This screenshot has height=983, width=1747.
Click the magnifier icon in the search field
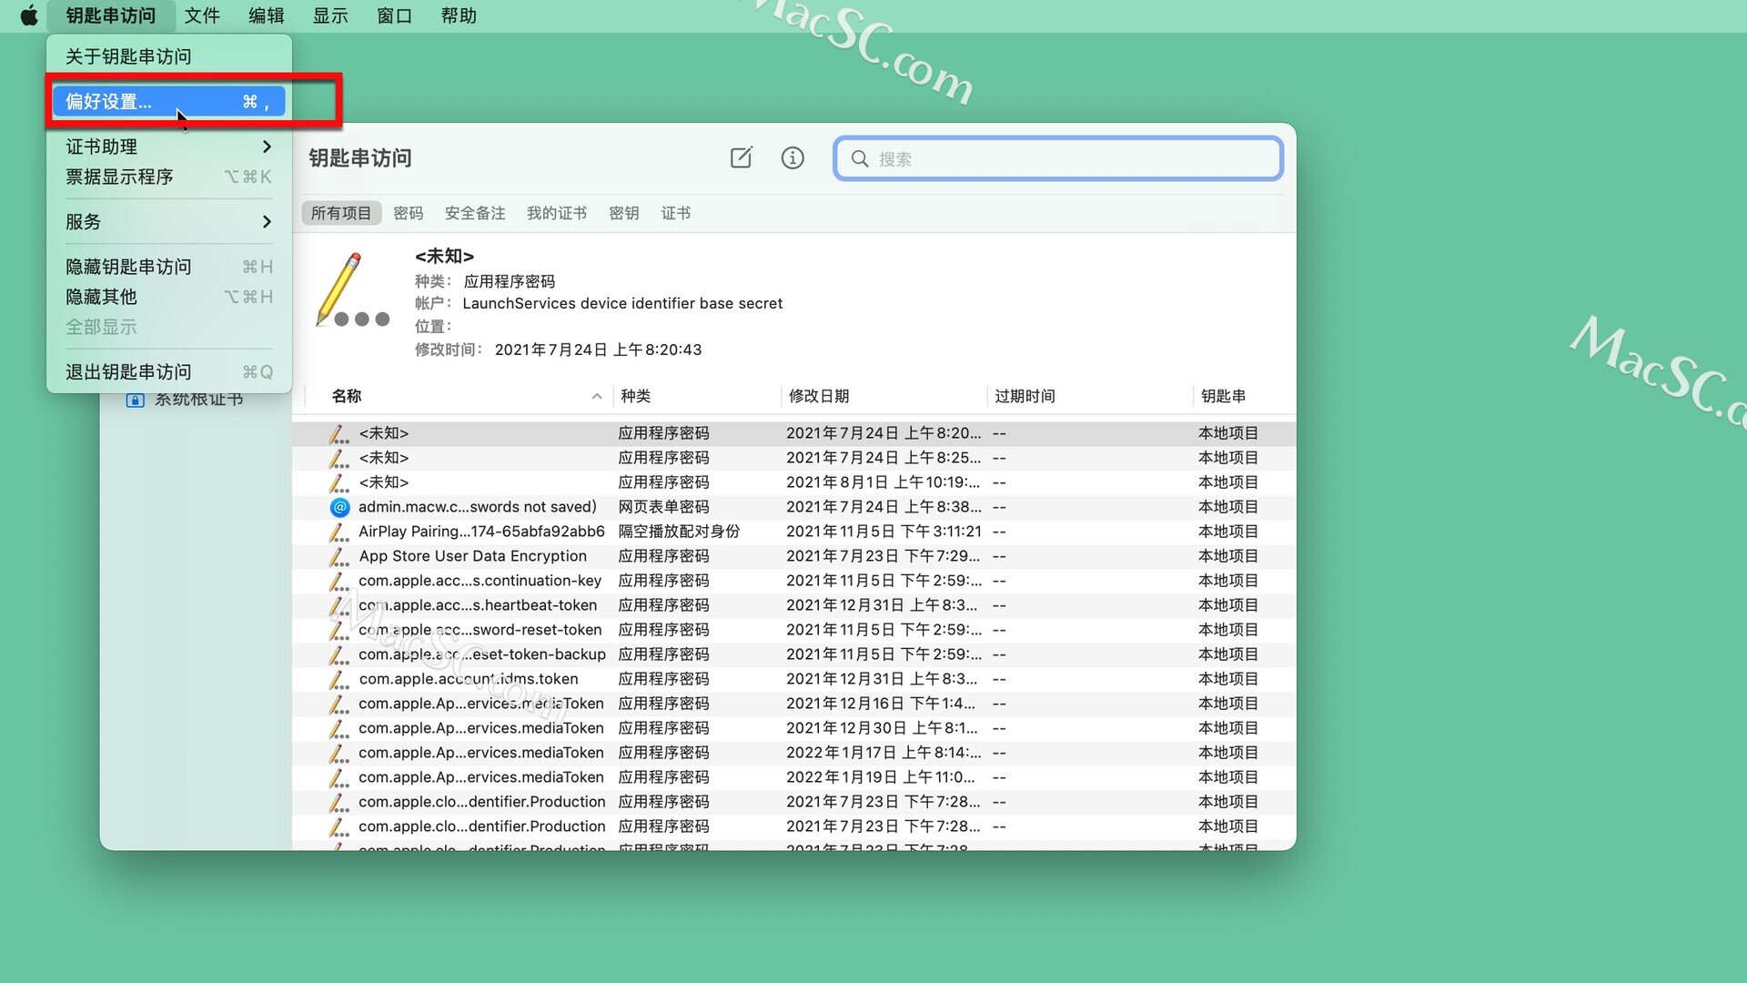click(x=859, y=159)
